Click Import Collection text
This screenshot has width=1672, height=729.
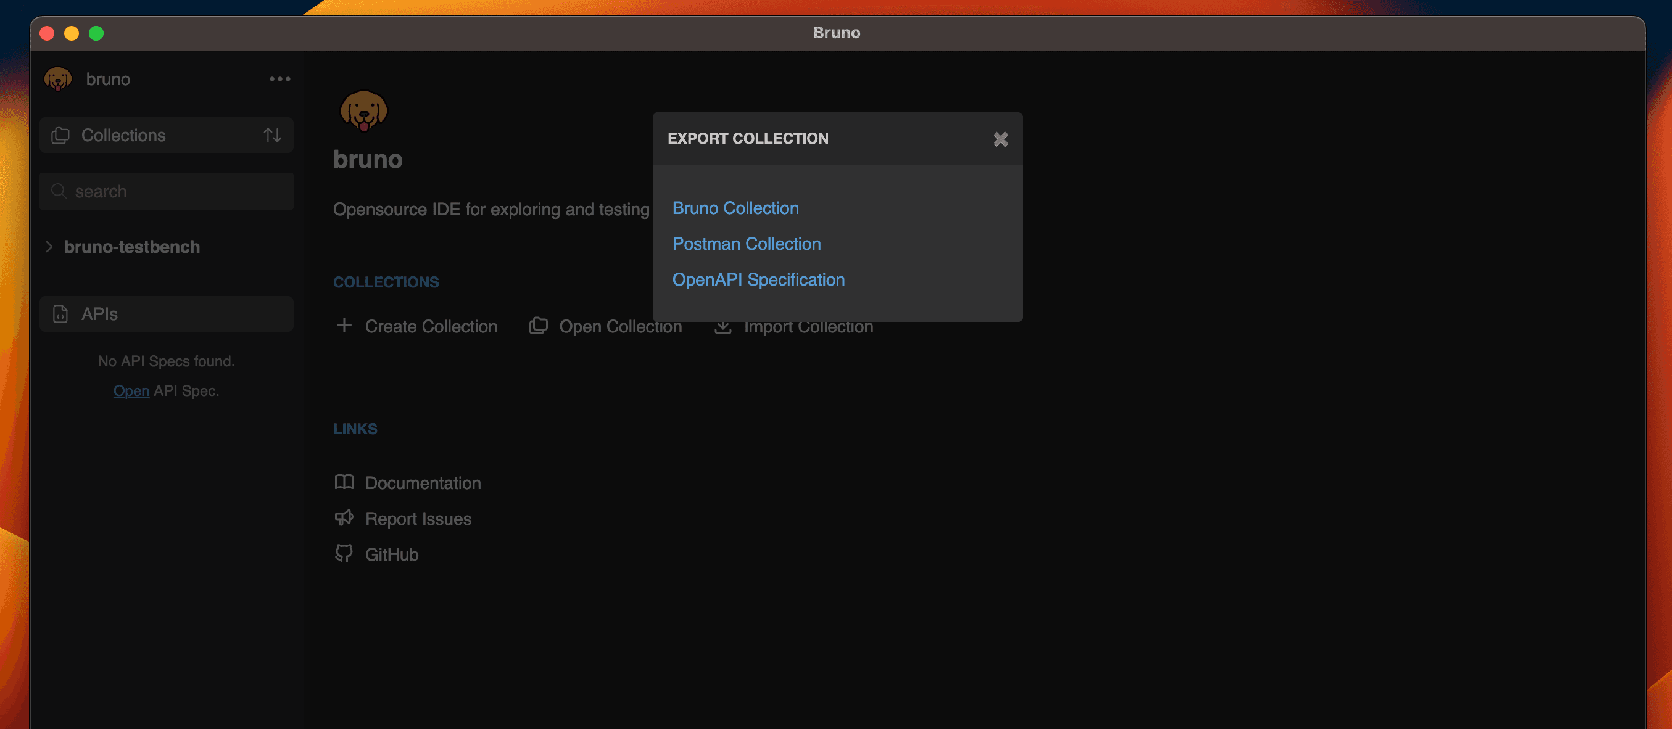pos(808,327)
